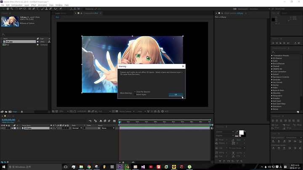303x170 pixels.
Task: Open System font family dropdown
Action: [225, 132]
